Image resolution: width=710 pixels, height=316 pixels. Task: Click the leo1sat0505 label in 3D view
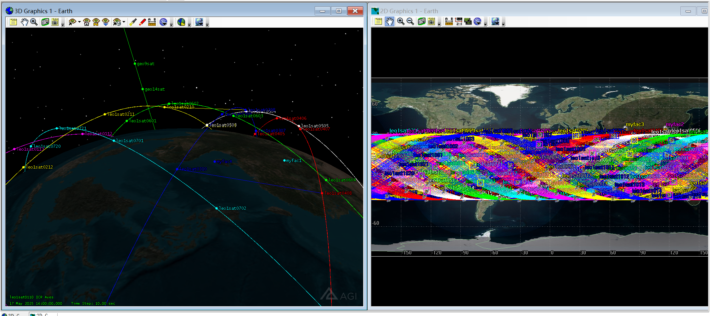[x=315, y=126]
